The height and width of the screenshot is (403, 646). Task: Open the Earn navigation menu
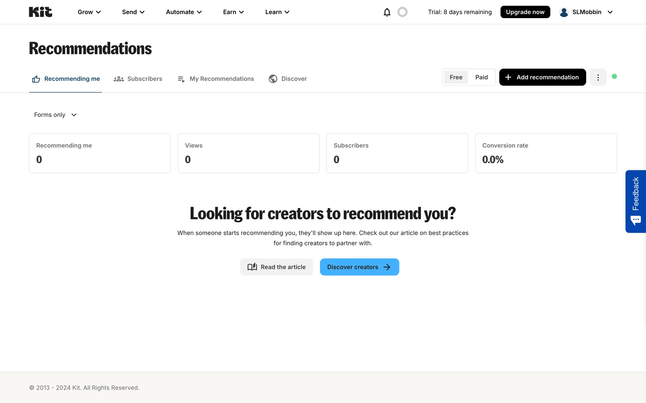pyautogui.click(x=233, y=12)
